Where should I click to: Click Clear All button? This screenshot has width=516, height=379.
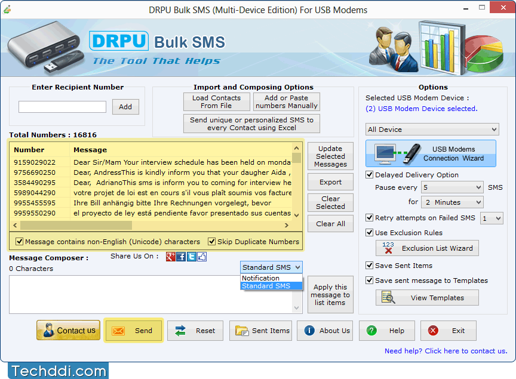pos(330,224)
